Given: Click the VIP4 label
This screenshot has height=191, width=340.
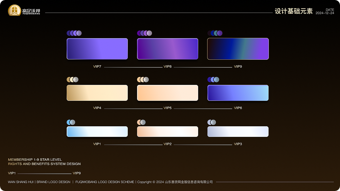Looking at the screenshot, I should 97,108.
